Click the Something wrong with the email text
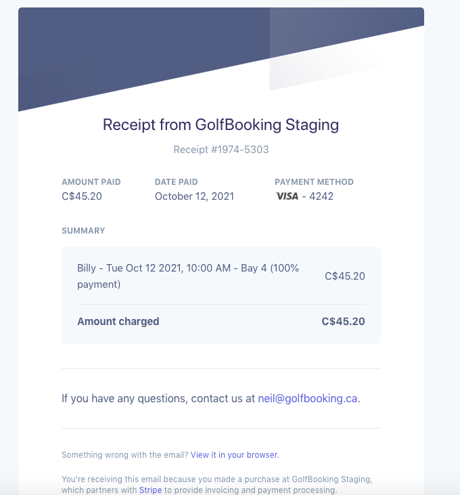 click(x=125, y=455)
